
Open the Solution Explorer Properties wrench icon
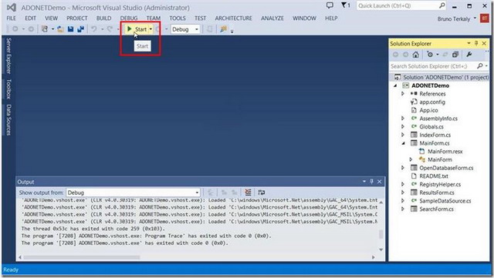click(469, 55)
